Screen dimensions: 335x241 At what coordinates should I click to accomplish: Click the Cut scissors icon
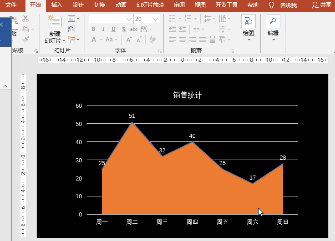click(25, 19)
